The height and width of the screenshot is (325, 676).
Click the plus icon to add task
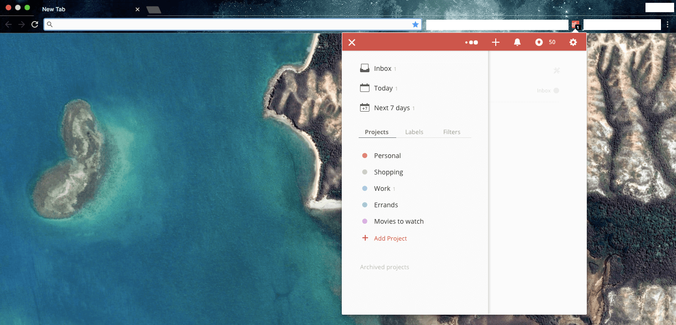pos(495,42)
